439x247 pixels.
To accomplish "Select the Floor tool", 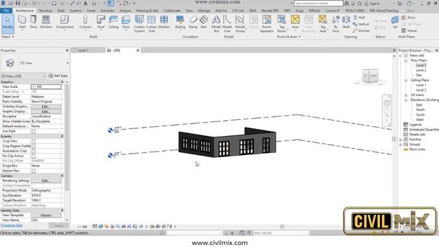I will [x=126, y=23].
